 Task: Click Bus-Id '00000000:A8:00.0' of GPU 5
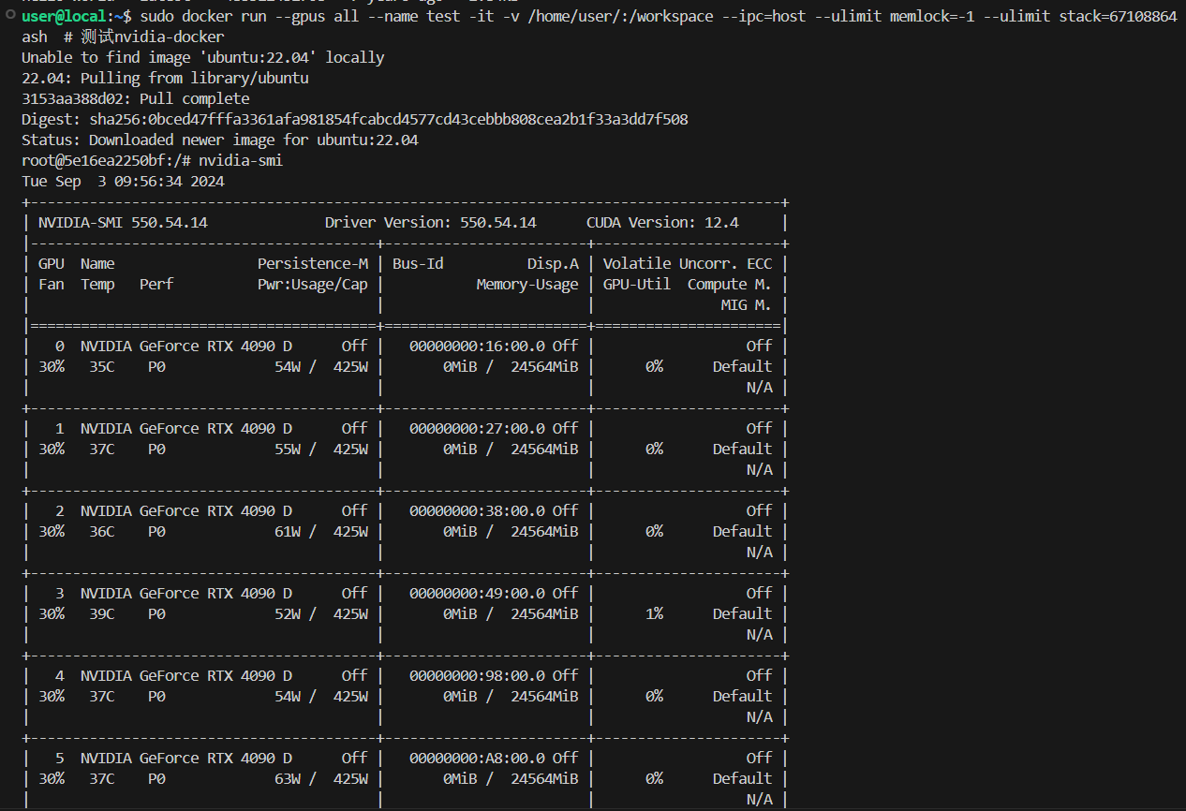click(x=477, y=759)
